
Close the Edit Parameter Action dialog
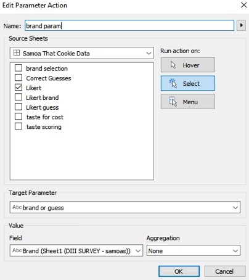tap(243, 5)
